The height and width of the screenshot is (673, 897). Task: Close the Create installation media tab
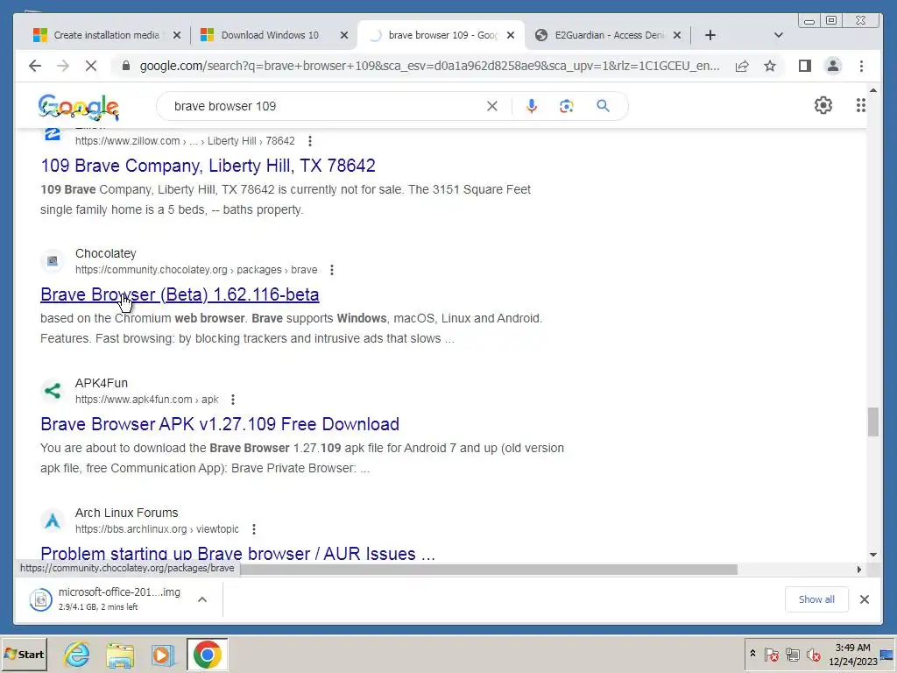(177, 35)
